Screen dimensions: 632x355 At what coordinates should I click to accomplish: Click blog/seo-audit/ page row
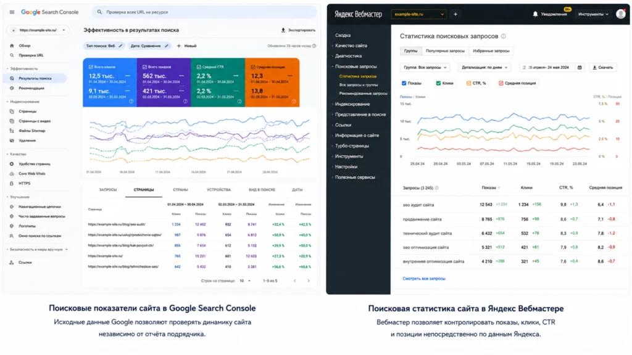117,224
